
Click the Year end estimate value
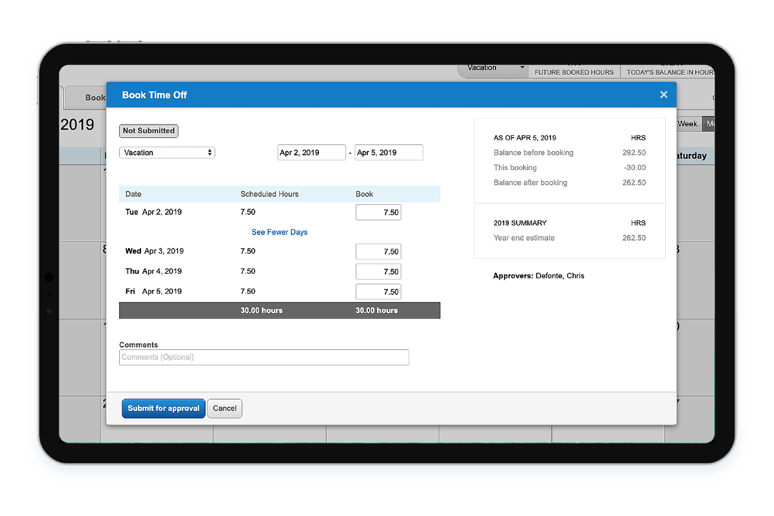coord(634,238)
